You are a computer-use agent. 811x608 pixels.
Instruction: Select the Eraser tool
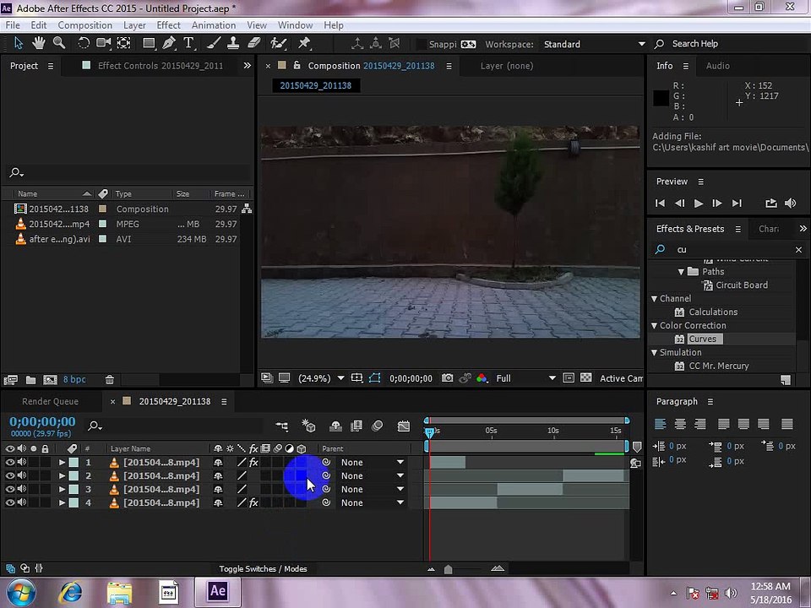[x=253, y=43]
